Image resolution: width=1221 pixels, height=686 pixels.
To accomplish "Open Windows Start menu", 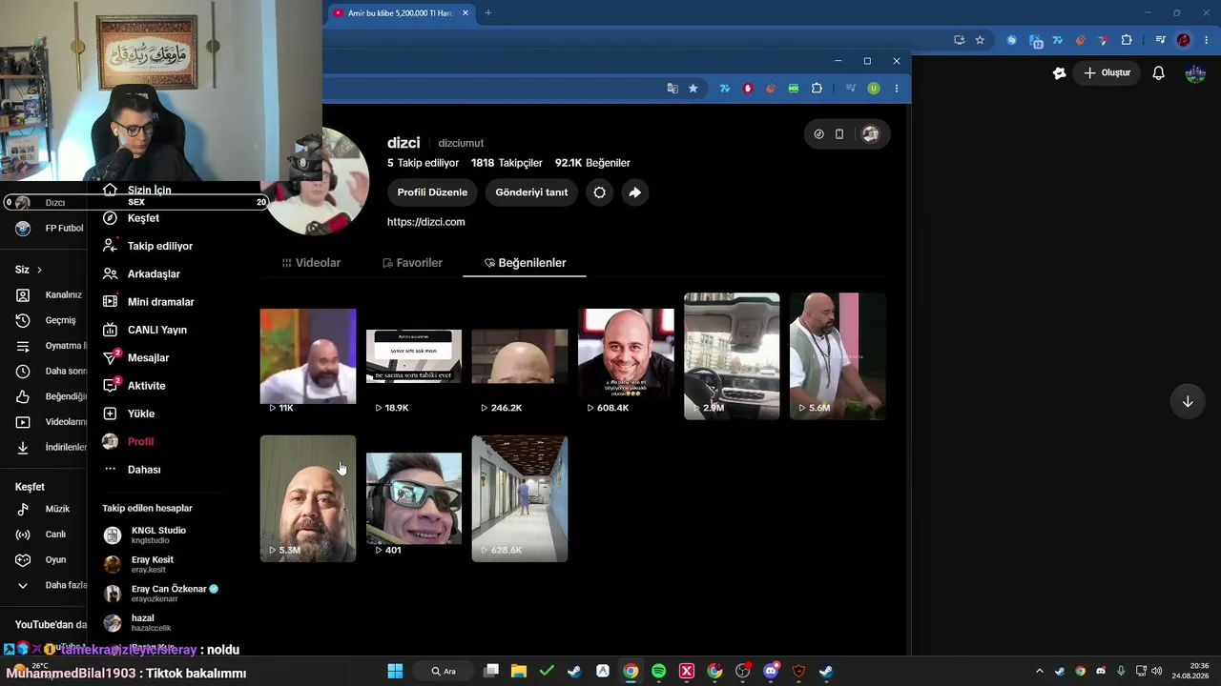I will [395, 671].
